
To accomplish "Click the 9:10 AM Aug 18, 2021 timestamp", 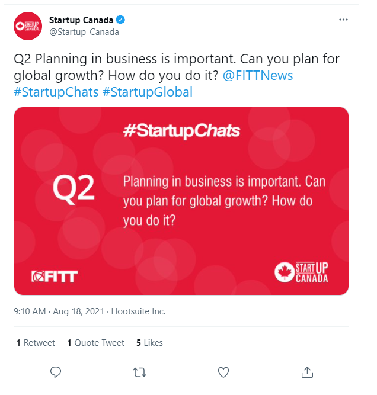I will pos(59,311).
